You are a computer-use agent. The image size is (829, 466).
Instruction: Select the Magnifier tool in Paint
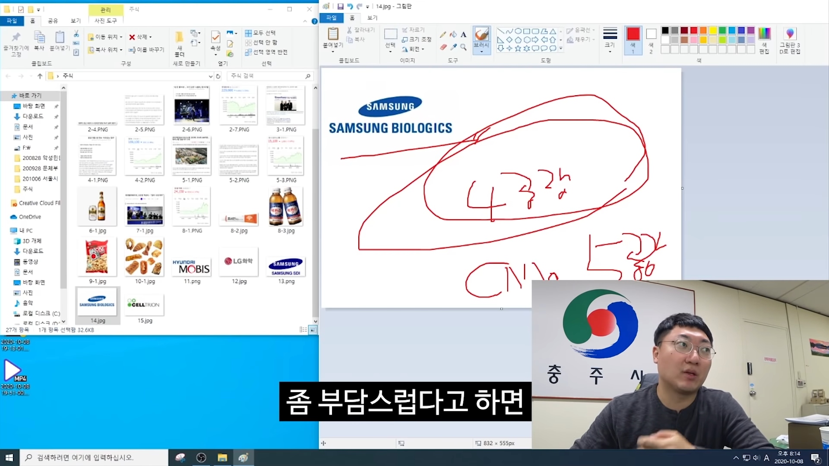(463, 47)
